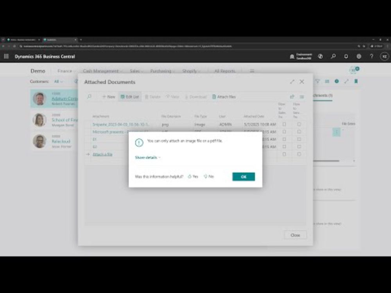Click the Demo company name

pos(38,71)
